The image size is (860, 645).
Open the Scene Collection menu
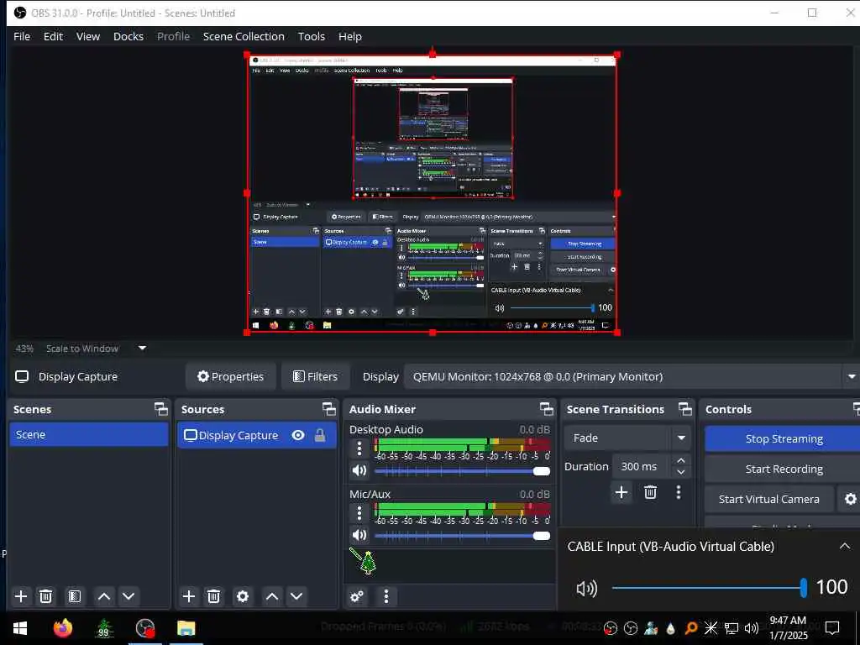(244, 36)
